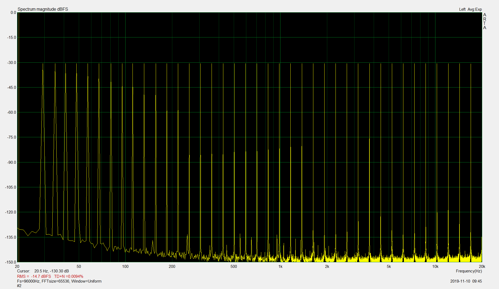This screenshot has height=289, width=499.
Task: Click the 20k frequency axis label
Action: pyautogui.click(x=482, y=267)
